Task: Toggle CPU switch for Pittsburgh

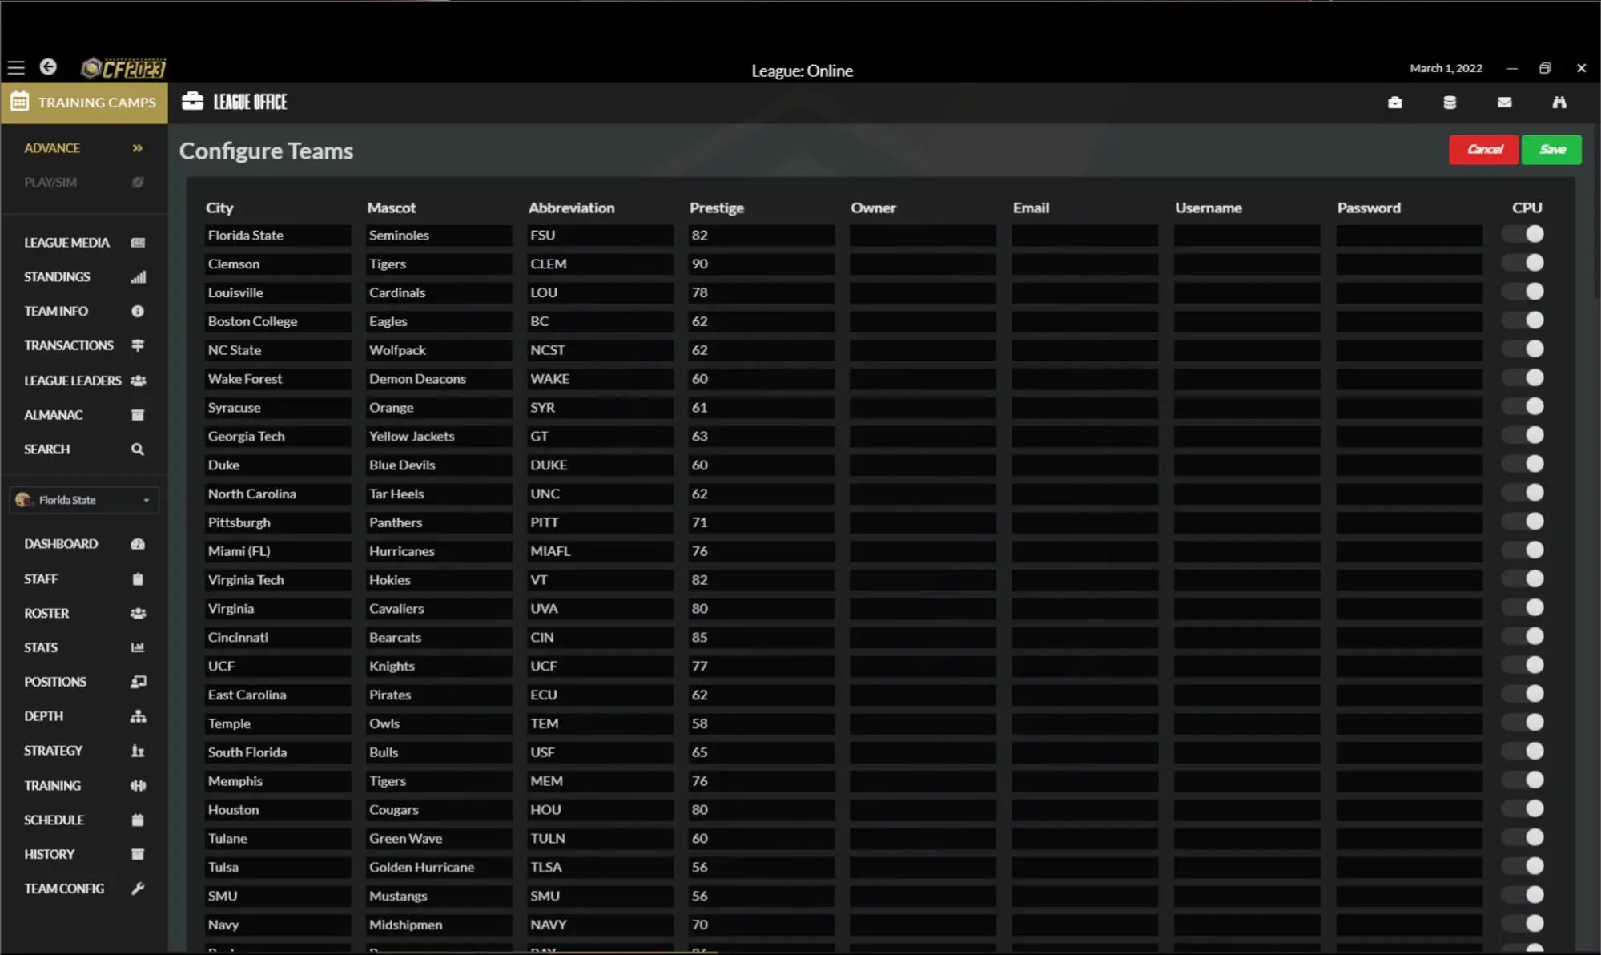Action: [1523, 522]
